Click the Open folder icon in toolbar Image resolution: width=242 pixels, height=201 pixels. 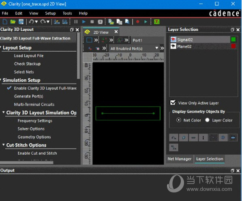[x=13, y=22]
